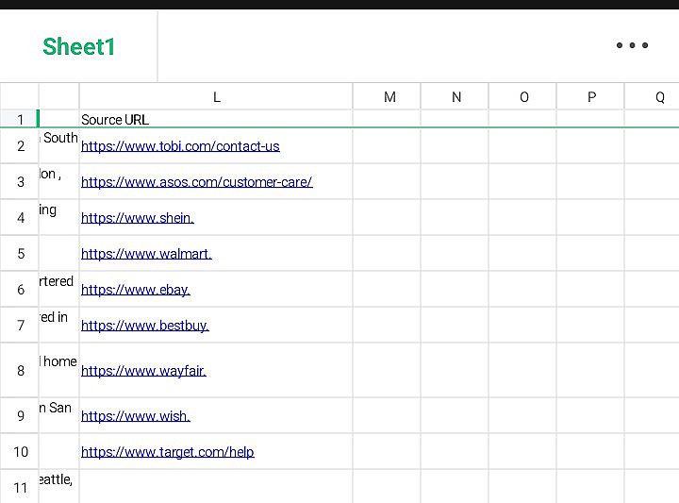
Task: Select row 11 header
Action: pos(20,487)
